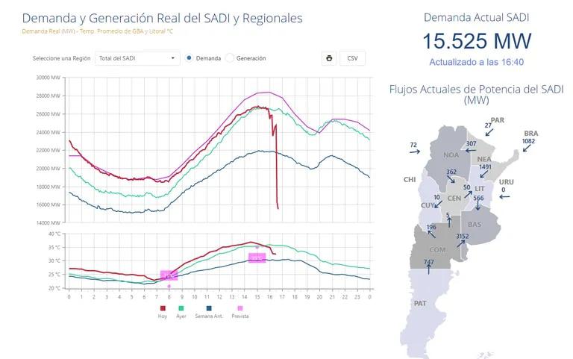
Task: Open the Total del SADI region dropdown
Action: (x=137, y=58)
